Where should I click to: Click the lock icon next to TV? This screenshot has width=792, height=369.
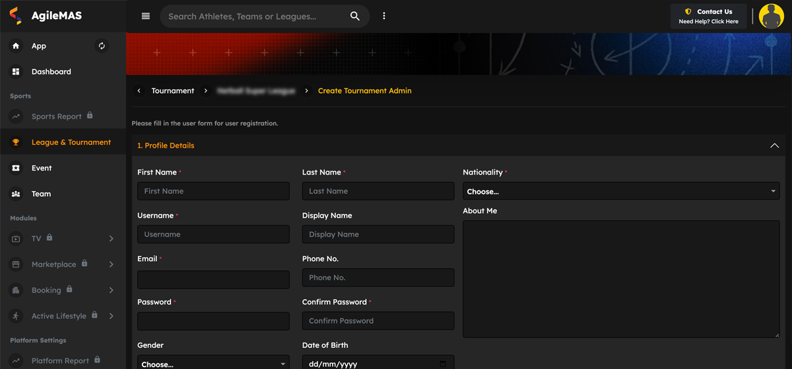[x=49, y=237]
